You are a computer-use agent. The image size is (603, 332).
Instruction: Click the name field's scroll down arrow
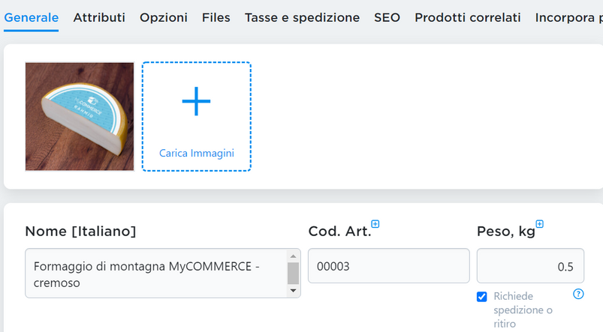(293, 290)
